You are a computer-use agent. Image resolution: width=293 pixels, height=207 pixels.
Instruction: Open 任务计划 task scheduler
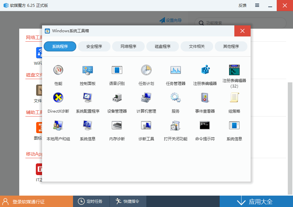pos(146,75)
